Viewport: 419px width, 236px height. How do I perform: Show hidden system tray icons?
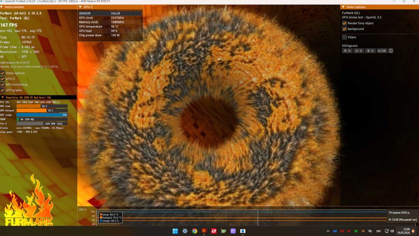pyautogui.click(x=328, y=231)
